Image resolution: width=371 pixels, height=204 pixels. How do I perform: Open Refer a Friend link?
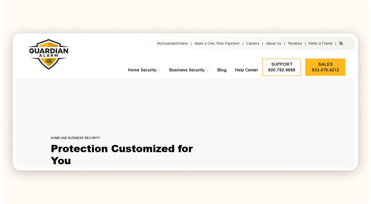pos(320,44)
